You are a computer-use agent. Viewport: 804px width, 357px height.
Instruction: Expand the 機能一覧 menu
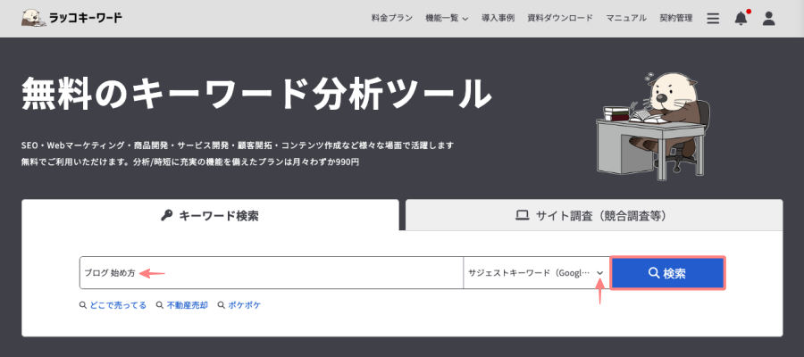point(447,19)
